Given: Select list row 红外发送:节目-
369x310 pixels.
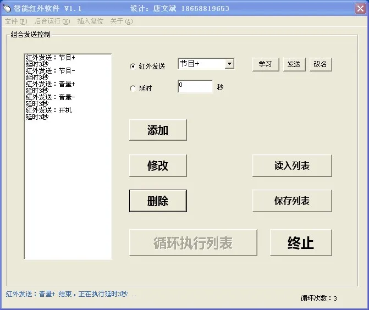Looking at the screenshot, I should [68, 70].
